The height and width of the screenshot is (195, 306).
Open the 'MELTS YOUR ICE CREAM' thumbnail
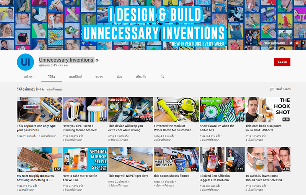176,160
